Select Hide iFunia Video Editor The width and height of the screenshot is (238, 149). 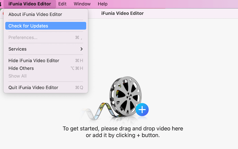(34, 60)
